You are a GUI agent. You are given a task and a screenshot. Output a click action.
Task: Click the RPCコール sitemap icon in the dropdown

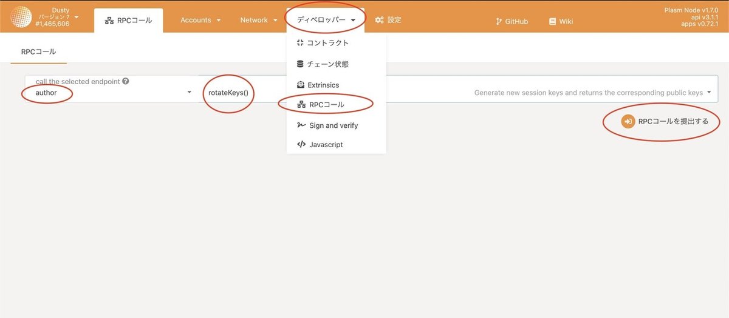click(x=301, y=105)
